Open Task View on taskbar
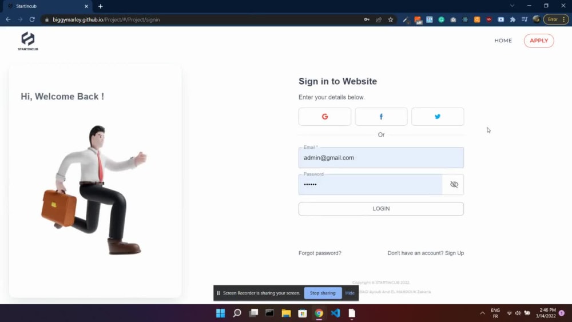Viewport: 572px width, 322px height. pos(253,313)
